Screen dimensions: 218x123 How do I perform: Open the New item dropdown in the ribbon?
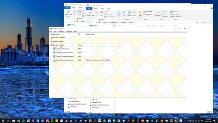(x=147, y=12)
